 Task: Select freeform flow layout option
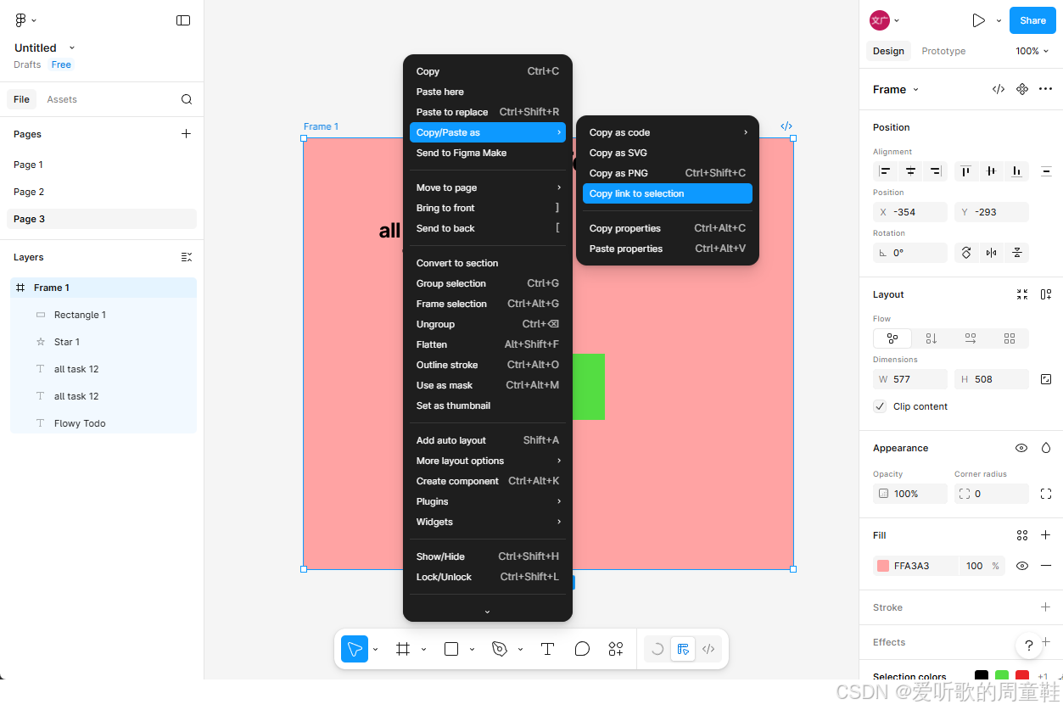[892, 338]
